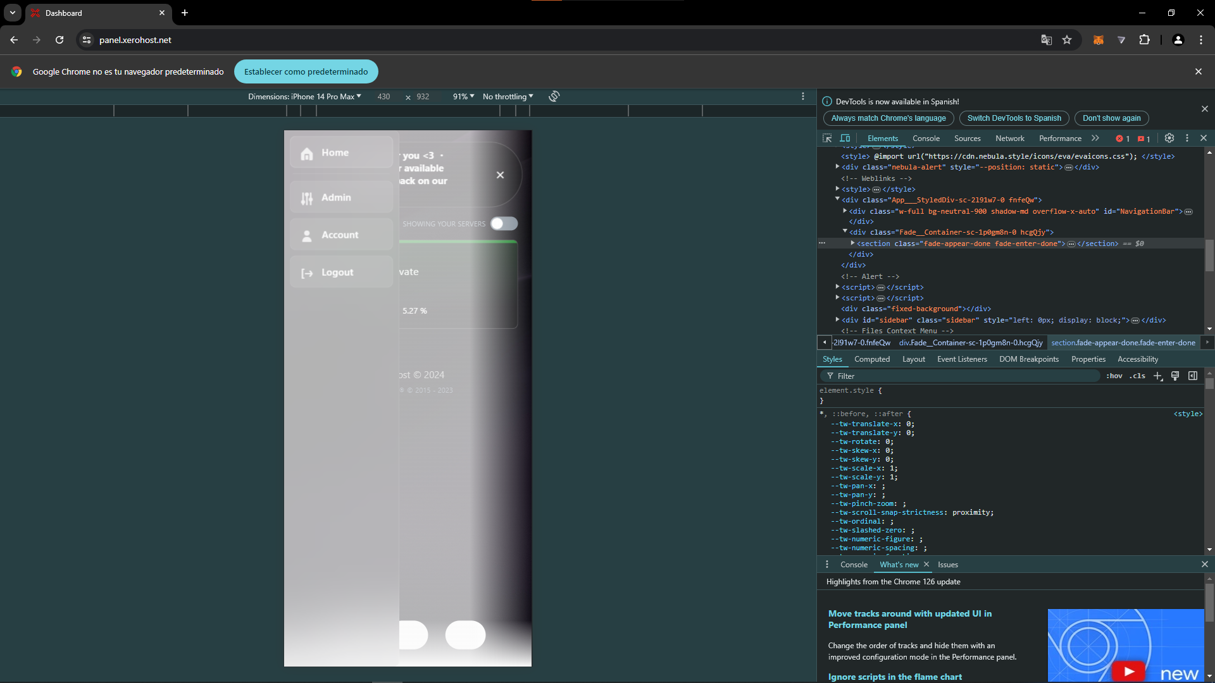Switch to the Elements tab
Screen dimensions: 1215x683
(883, 138)
